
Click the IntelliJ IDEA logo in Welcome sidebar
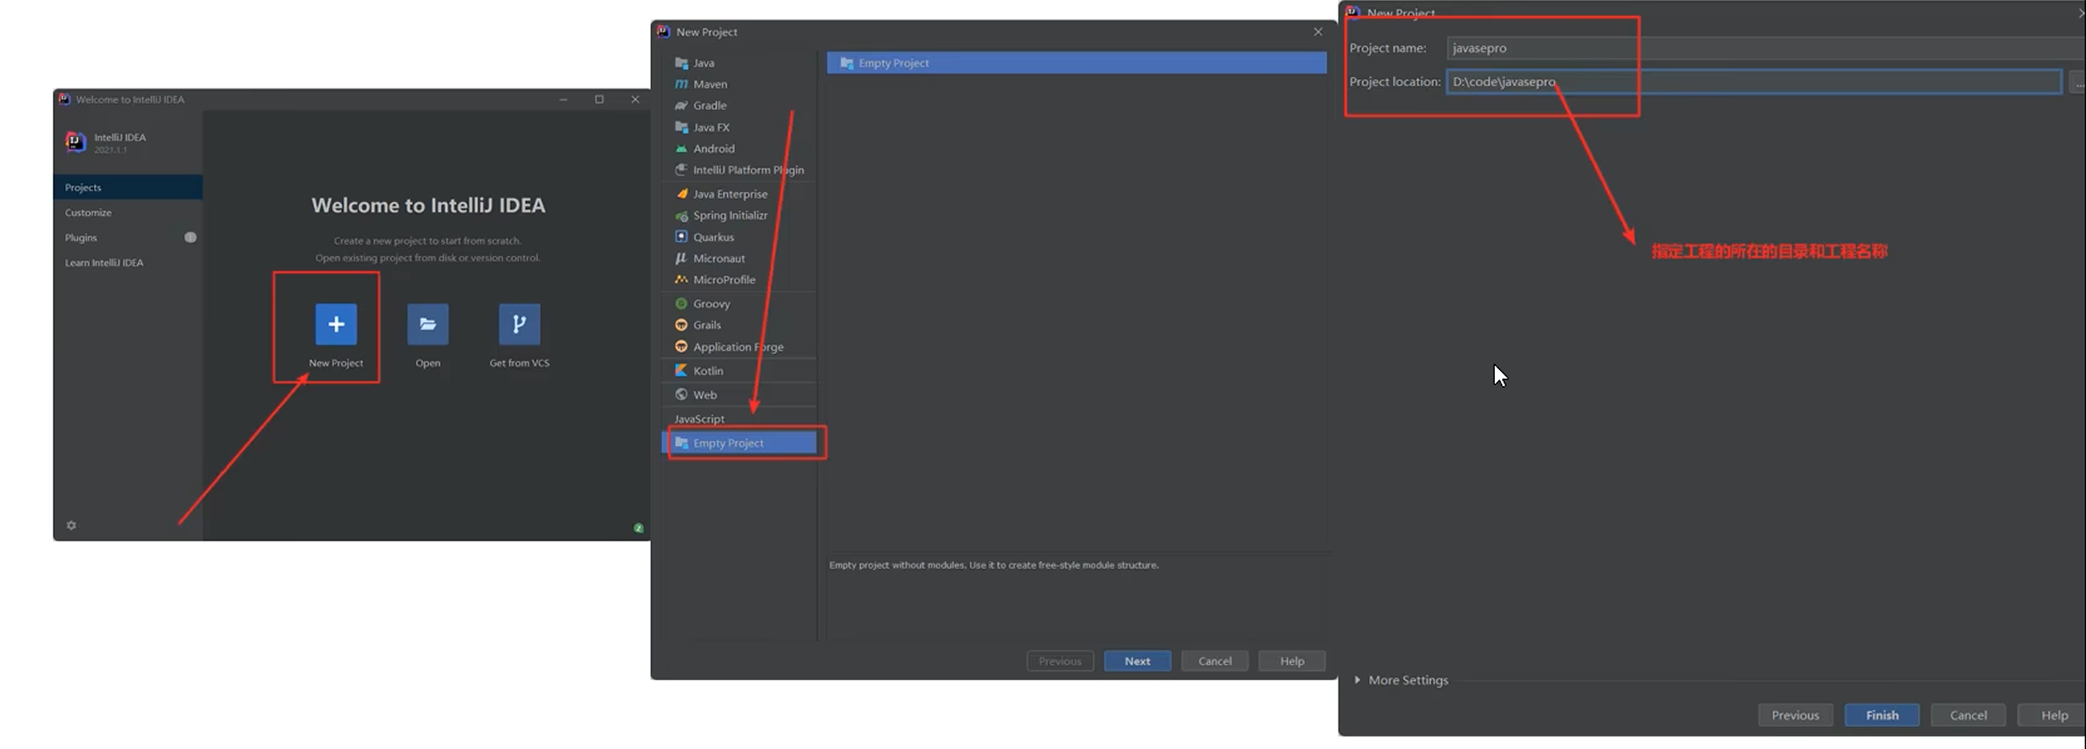tap(75, 142)
